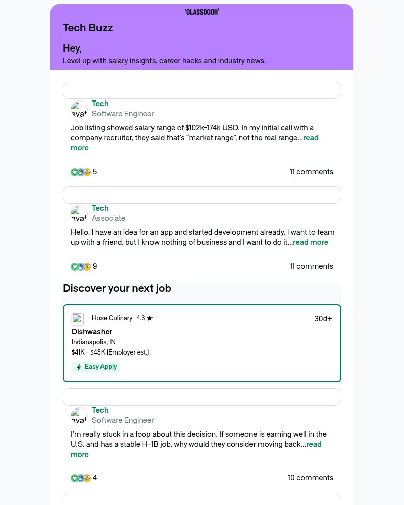Click the Easy Apply lightning bolt icon
This screenshot has width=404, height=505.
[x=79, y=367]
